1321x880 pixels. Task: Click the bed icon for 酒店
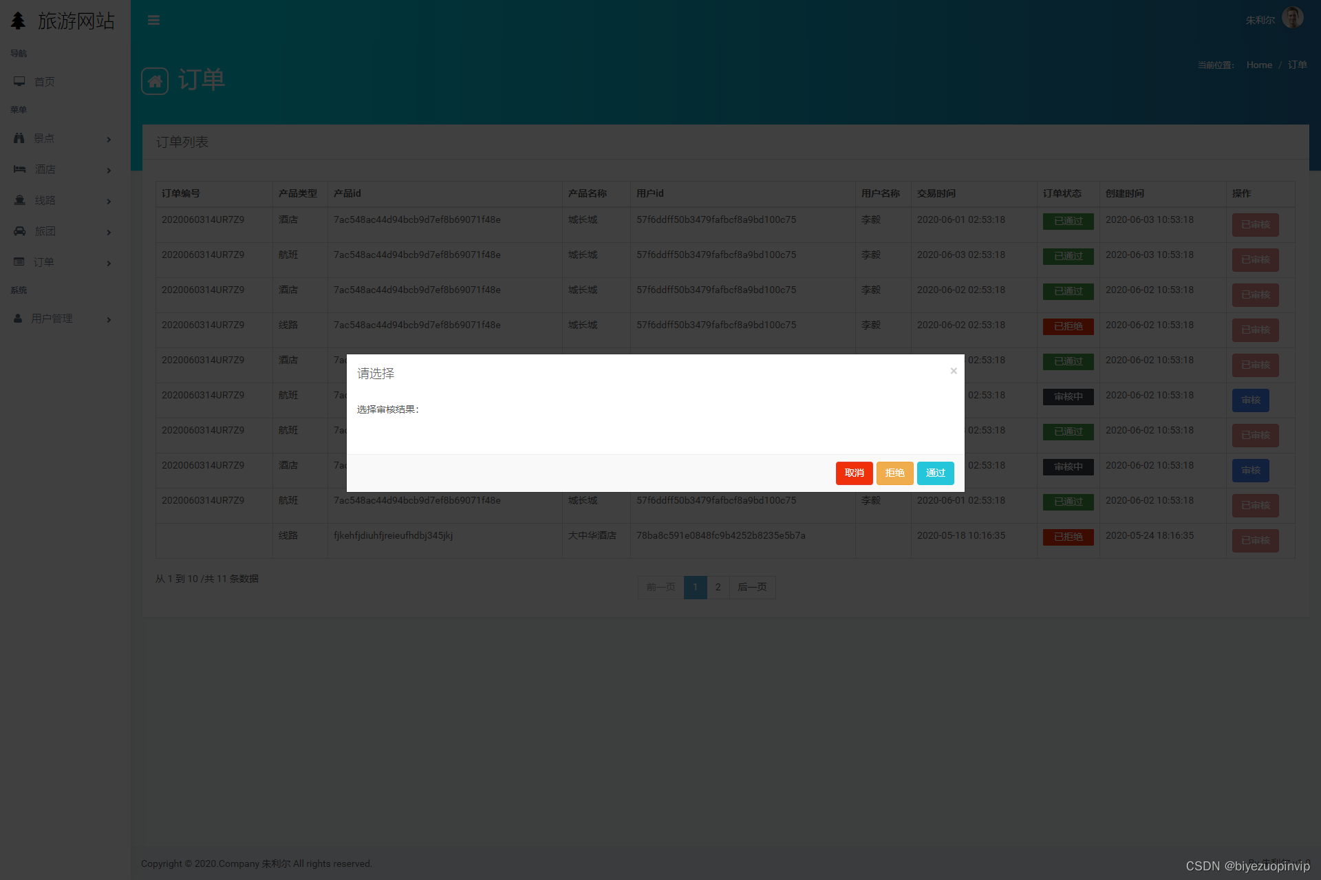coord(19,169)
